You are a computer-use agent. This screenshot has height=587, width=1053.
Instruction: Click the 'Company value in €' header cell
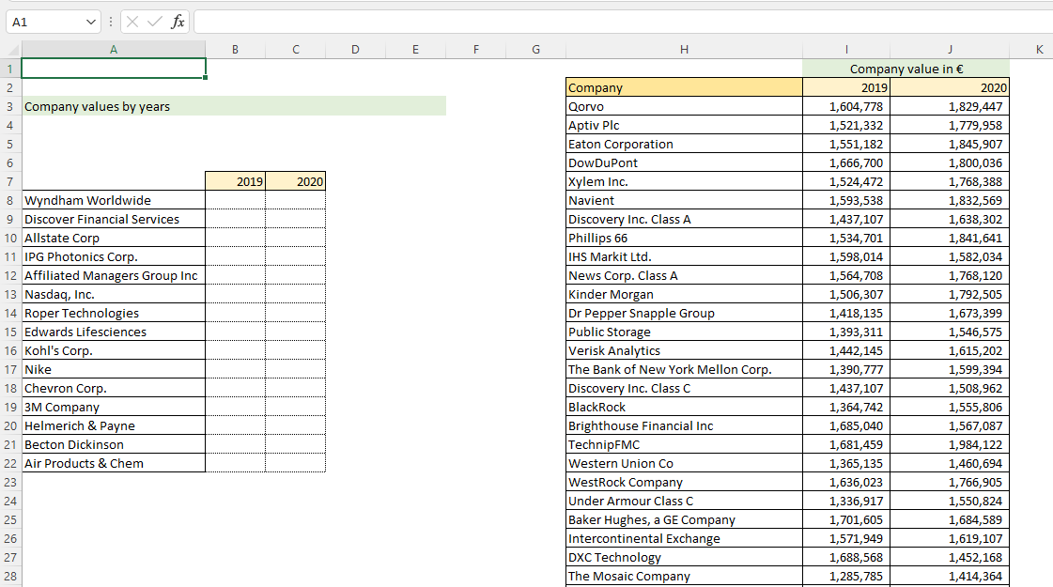(906, 70)
